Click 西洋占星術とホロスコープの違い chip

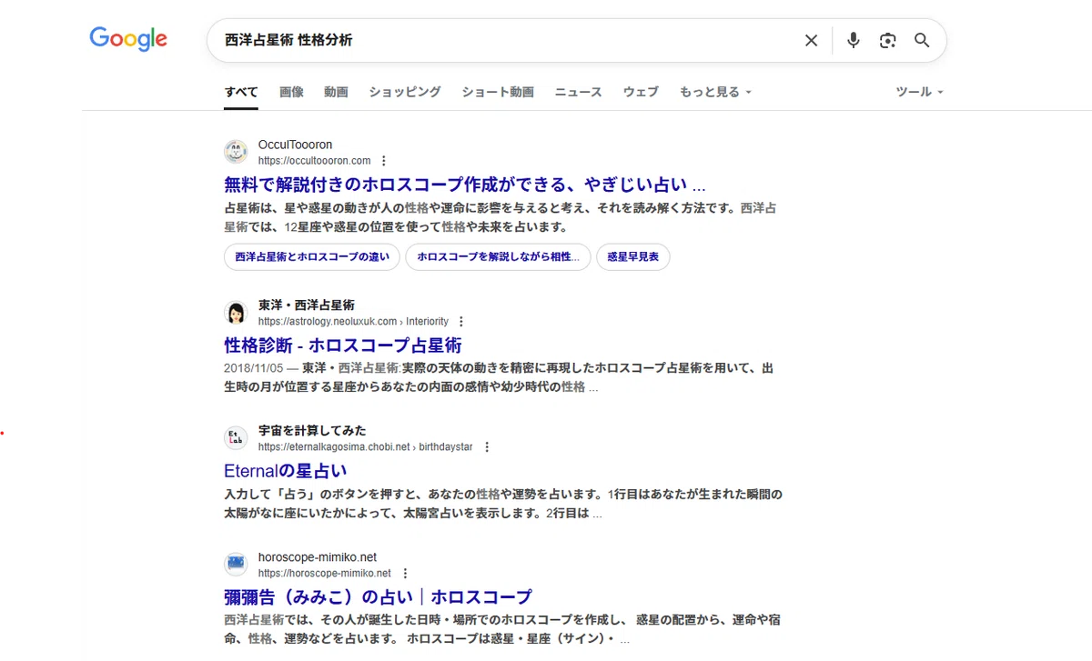312,257
